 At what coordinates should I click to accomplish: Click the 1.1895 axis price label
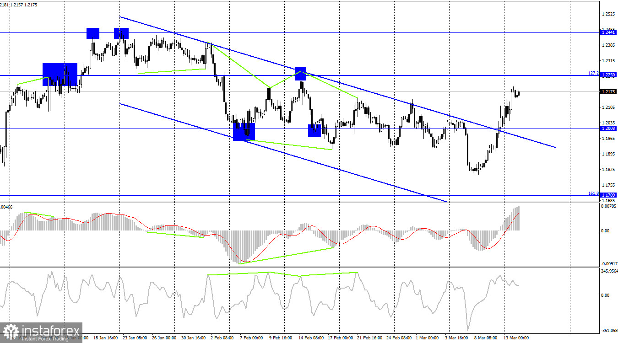point(608,154)
